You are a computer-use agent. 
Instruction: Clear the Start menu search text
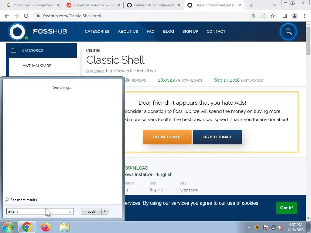click(70, 211)
